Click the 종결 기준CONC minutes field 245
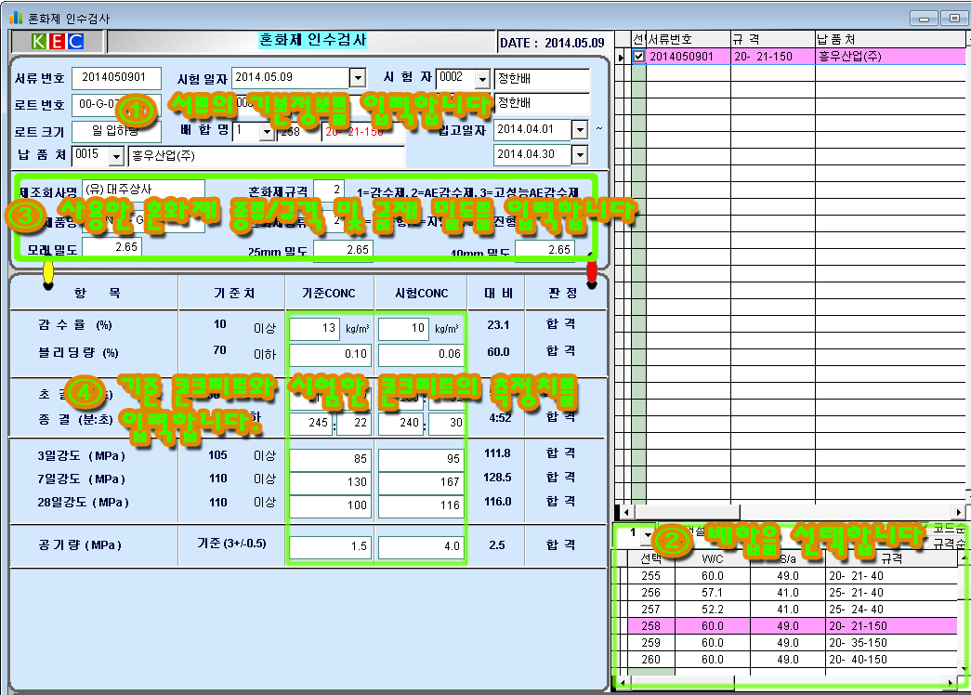 311,423
